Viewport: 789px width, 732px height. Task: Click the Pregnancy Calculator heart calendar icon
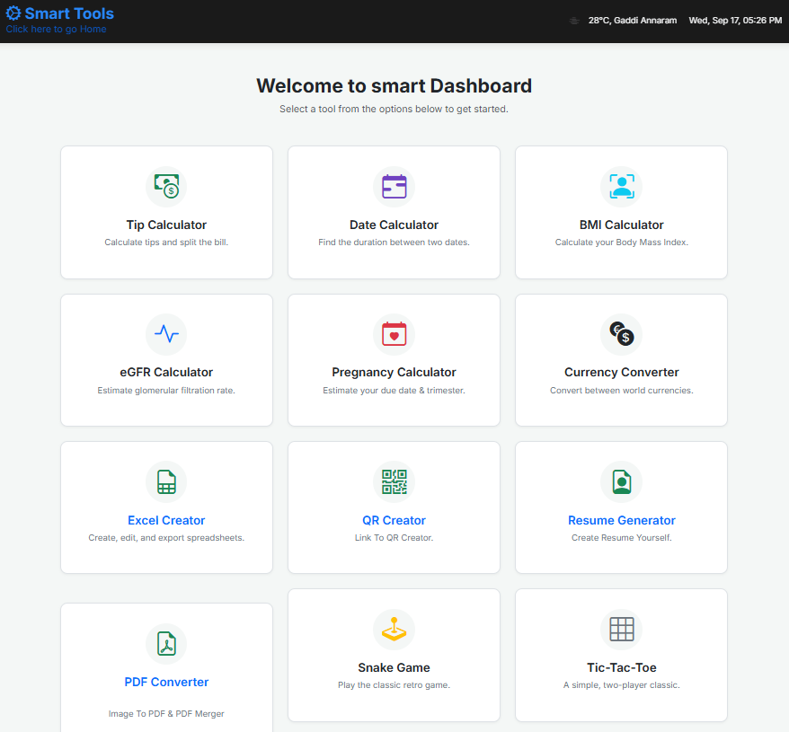click(394, 333)
